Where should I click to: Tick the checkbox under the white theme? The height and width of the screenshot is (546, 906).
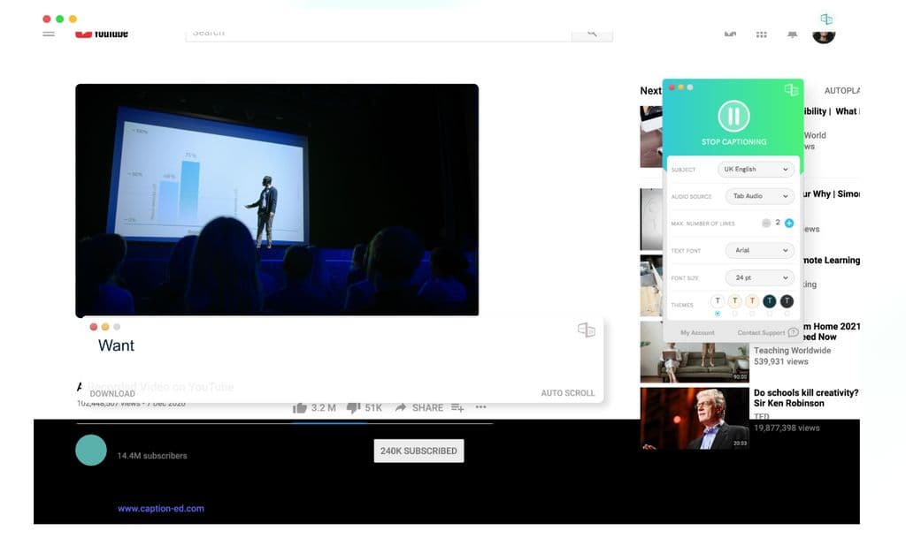[x=718, y=314]
